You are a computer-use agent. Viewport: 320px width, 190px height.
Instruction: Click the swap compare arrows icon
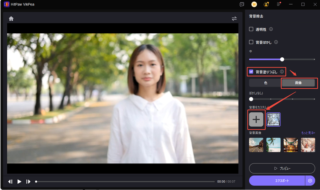pyautogui.click(x=234, y=19)
